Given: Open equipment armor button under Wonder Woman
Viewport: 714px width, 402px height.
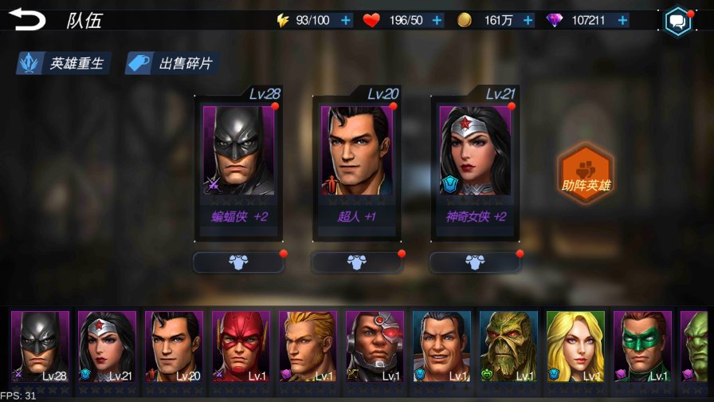Looking at the screenshot, I should click(475, 262).
